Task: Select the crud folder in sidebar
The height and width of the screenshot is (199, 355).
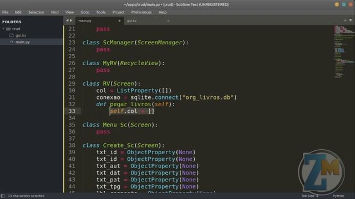Action: tap(16, 29)
